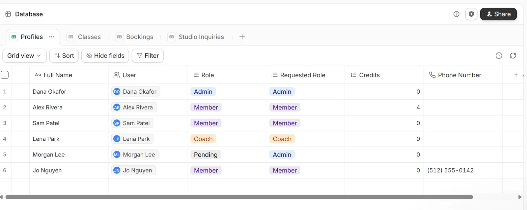Select Admin requested role for Morgan Lee
Screen dimensions: 527x210
point(282,155)
